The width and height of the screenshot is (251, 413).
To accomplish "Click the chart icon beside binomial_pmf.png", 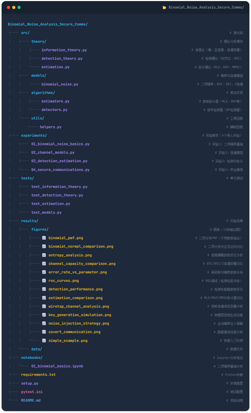I will (x=44, y=238).
